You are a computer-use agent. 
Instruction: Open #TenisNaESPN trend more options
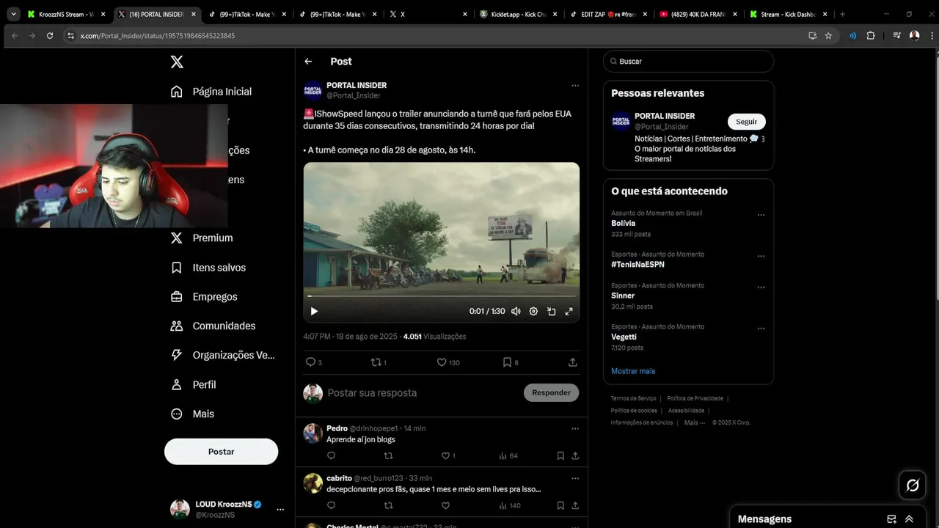tap(761, 257)
